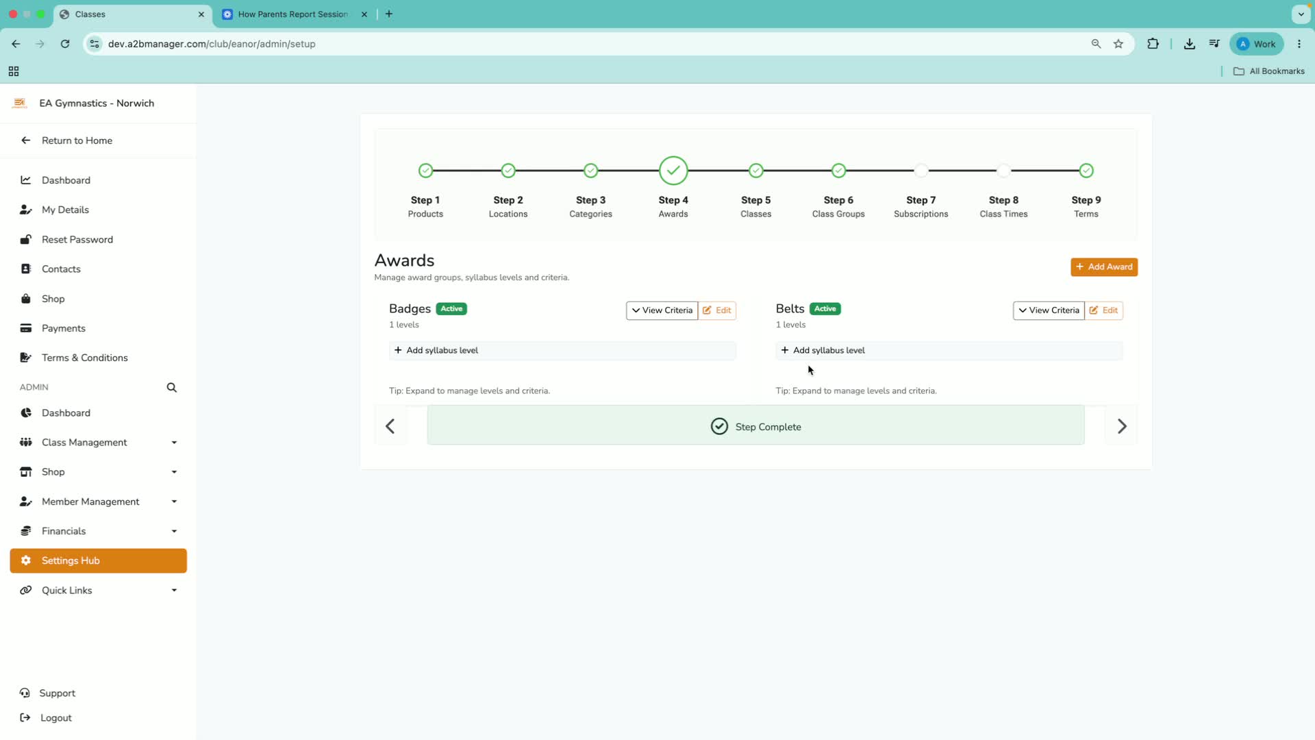This screenshot has height=740, width=1315.
Task: Click the Add Award button
Action: pyautogui.click(x=1104, y=267)
